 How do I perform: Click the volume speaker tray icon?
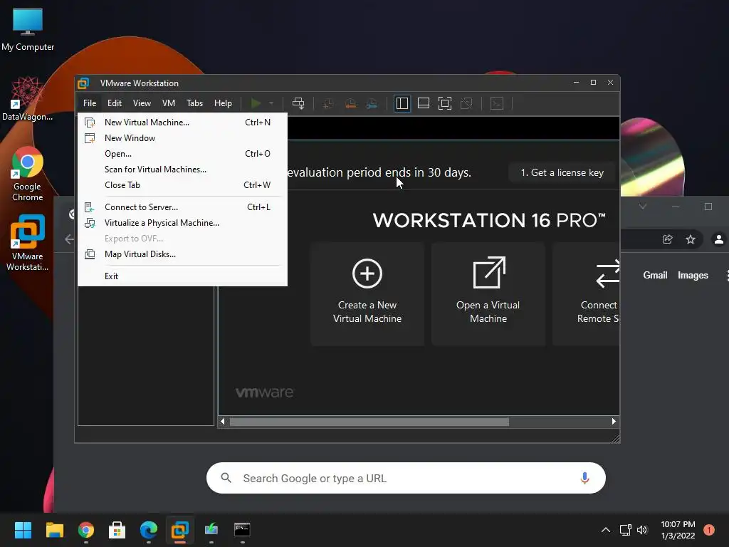pyautogui.click(x=642, y=530)
